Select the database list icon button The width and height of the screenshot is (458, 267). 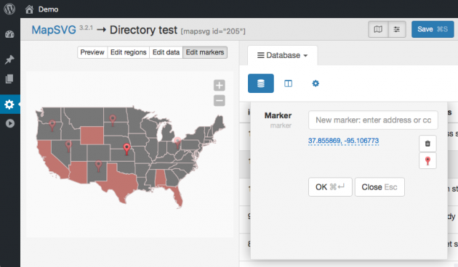[261, 83]
